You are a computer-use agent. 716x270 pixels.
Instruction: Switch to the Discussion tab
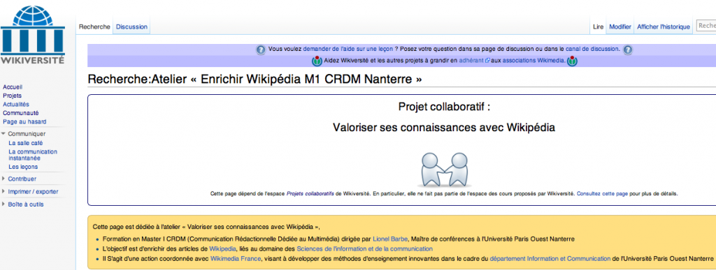point(131,27)
